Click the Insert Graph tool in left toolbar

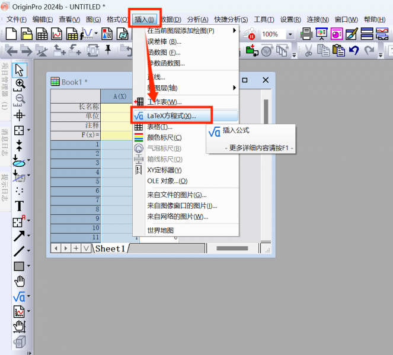pyautogui.click(x=19, y=312)
